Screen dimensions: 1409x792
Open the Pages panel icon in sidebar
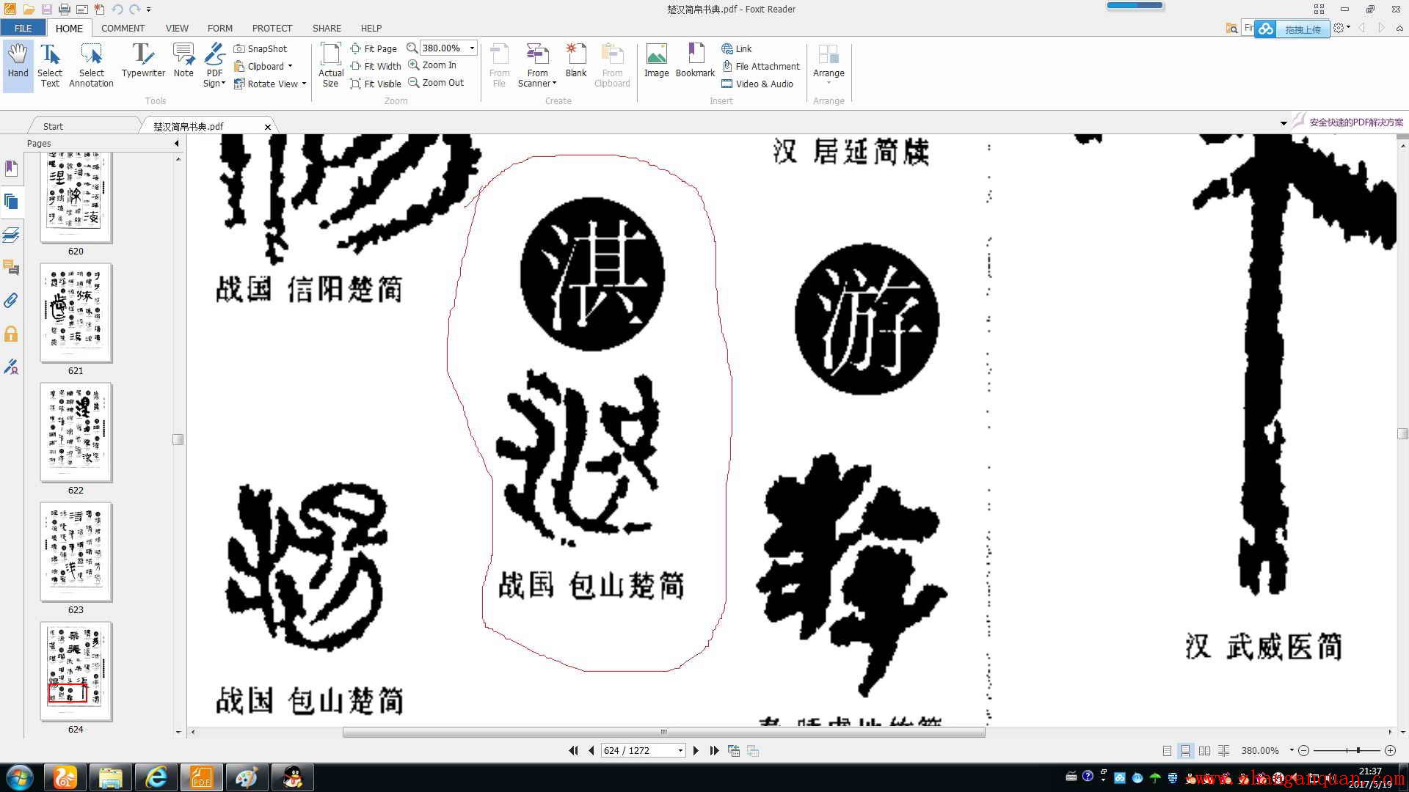click(x=11, y=202)
